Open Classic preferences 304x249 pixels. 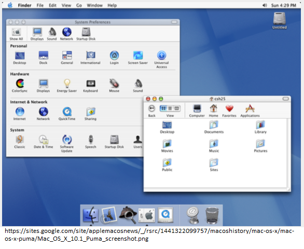(20, 142)
